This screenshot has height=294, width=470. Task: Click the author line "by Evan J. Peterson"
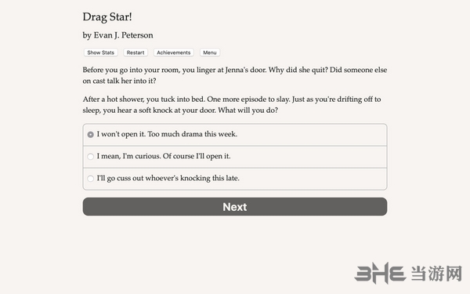(x=117, y=35)
